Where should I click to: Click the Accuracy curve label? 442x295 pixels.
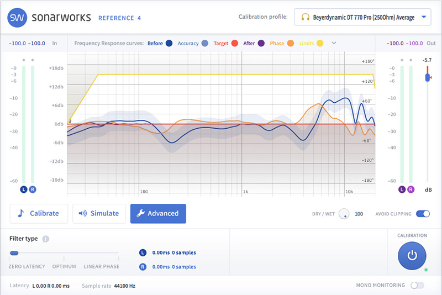pos(188,43)
